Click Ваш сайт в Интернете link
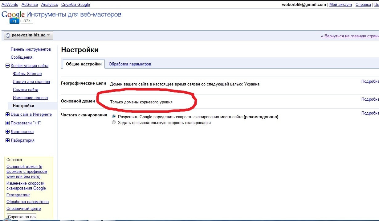The height and width of the screenshot is (221, 379). point(31,115)
